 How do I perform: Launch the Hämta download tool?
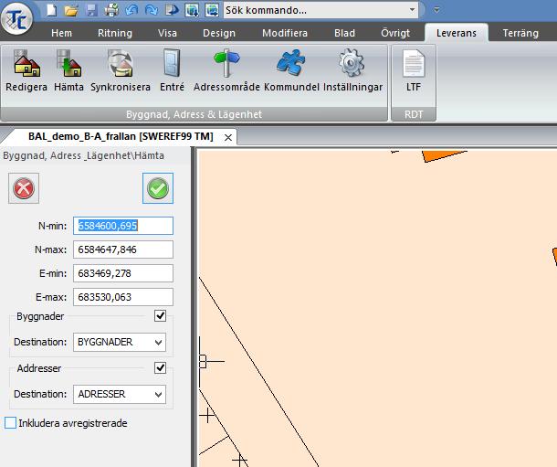point(68,70)
